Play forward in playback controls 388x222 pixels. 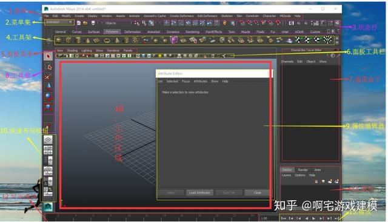[314, 218]
